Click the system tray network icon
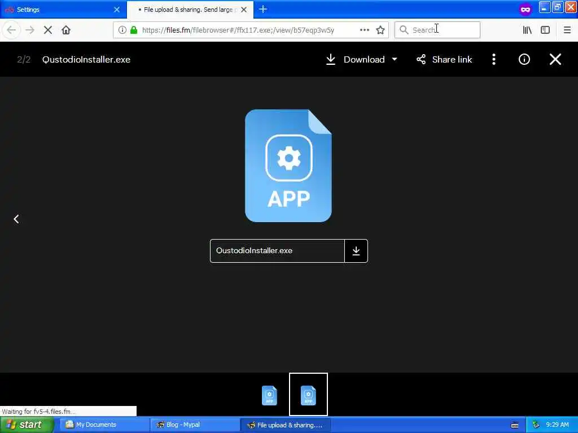 pyautogui.click(x=536, y=425)
